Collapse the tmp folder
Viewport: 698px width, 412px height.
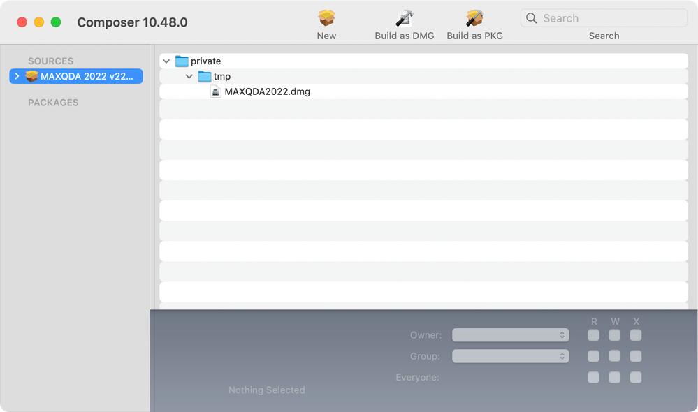pos(189,77)
